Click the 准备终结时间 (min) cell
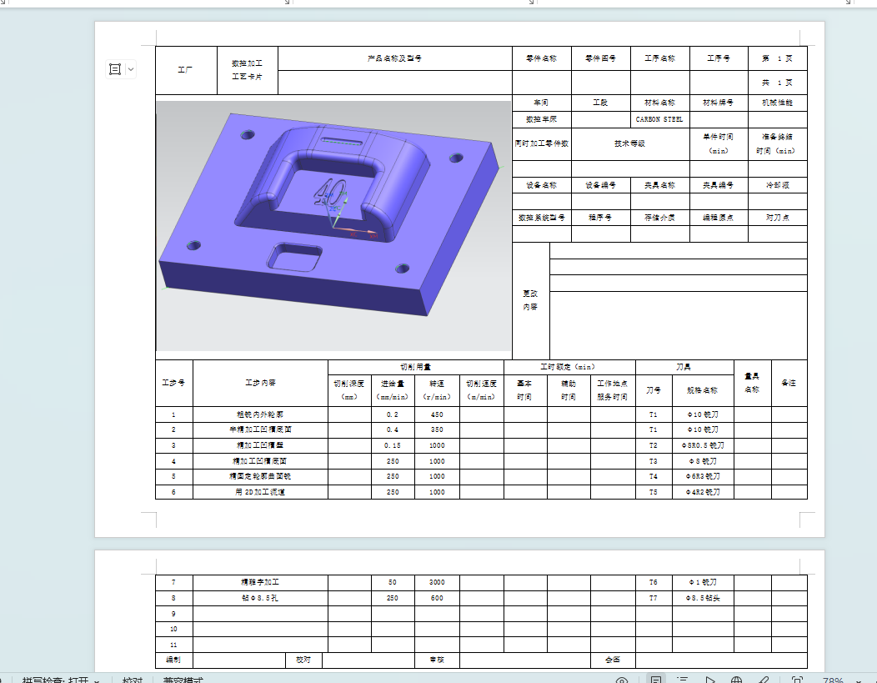Viewport: 877px width, 683px height. 778,143
